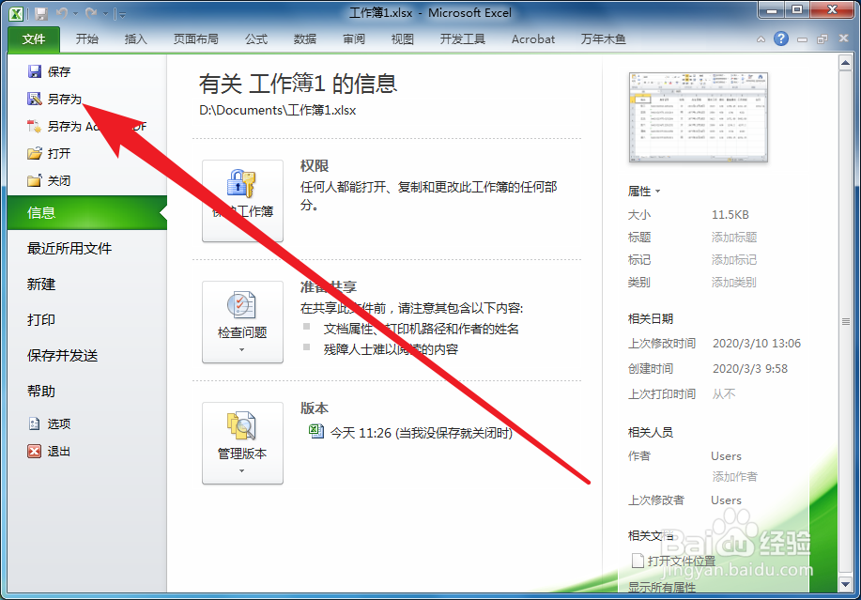The width and height of the screenshot is (861, 600).
Task: Click the 检查问题 icon
Action: coord(242,302)
